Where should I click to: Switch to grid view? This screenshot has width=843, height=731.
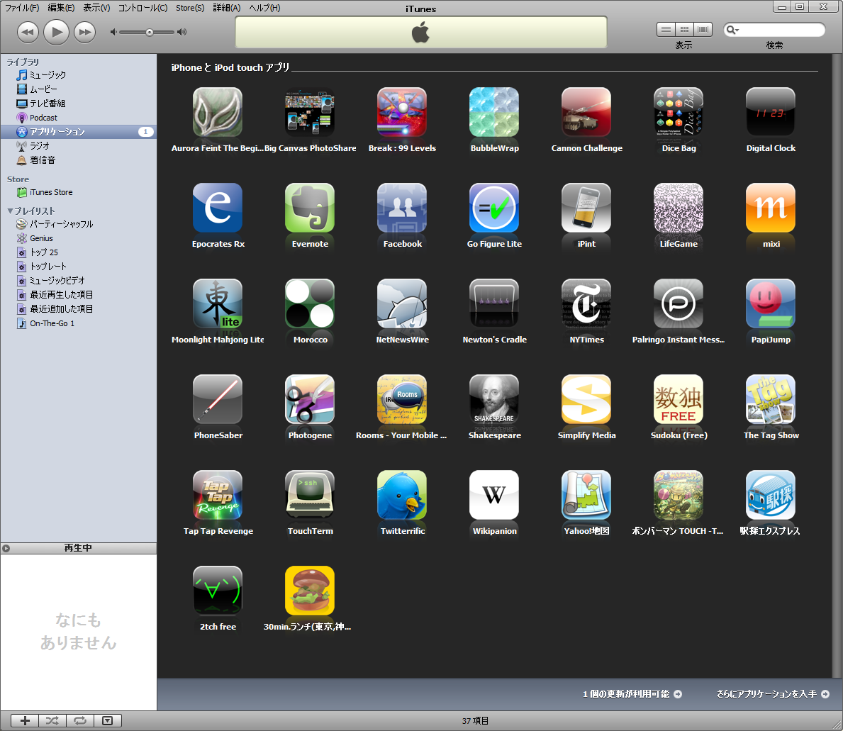[684, 30]
